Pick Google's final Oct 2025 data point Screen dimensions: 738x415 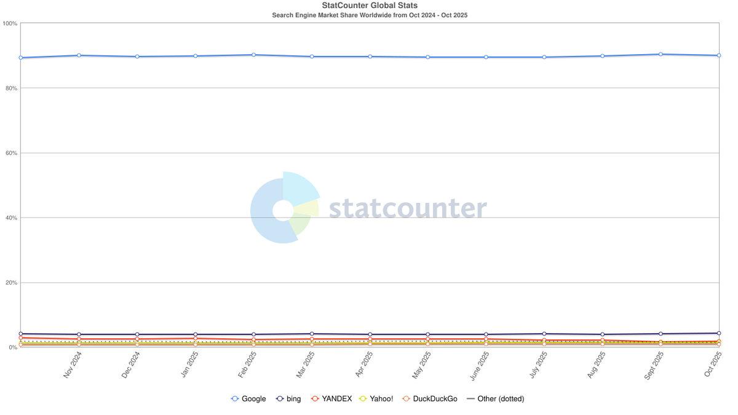pos(718,55)
